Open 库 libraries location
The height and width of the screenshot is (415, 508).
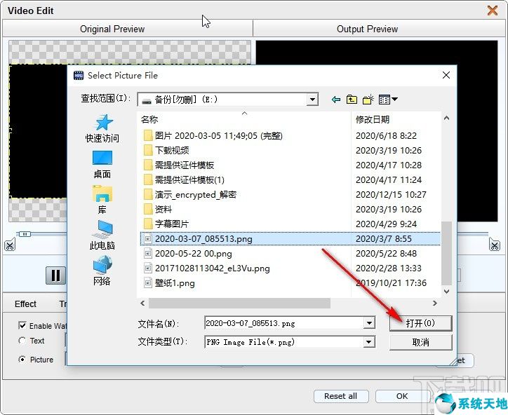pos(102,200)
